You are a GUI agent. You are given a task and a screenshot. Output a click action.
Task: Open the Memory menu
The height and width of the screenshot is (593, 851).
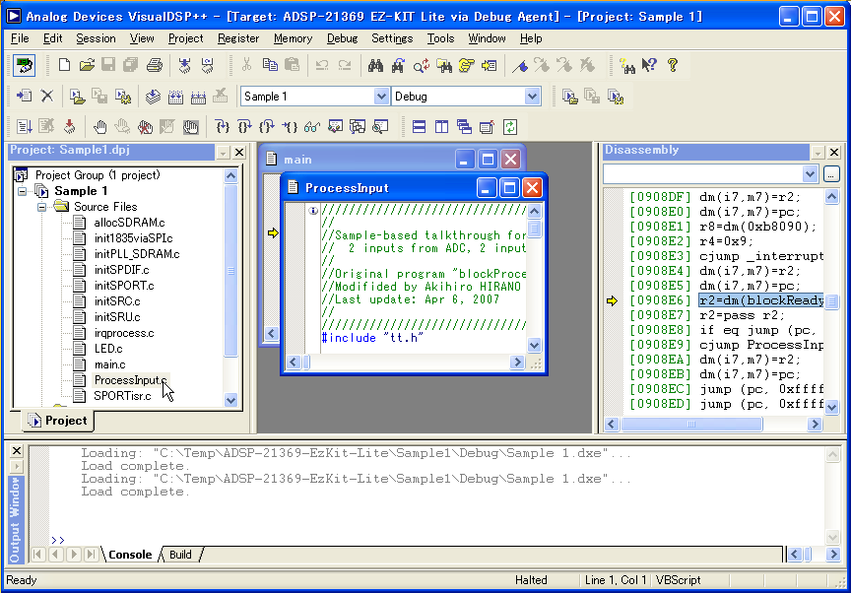click(294, 38)
